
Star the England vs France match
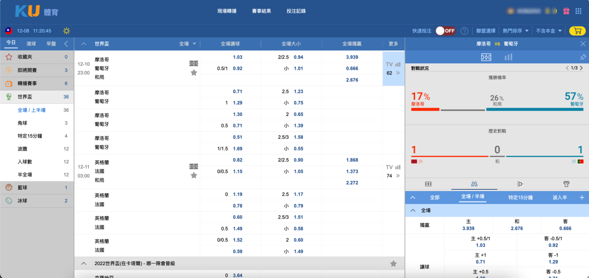194,176
